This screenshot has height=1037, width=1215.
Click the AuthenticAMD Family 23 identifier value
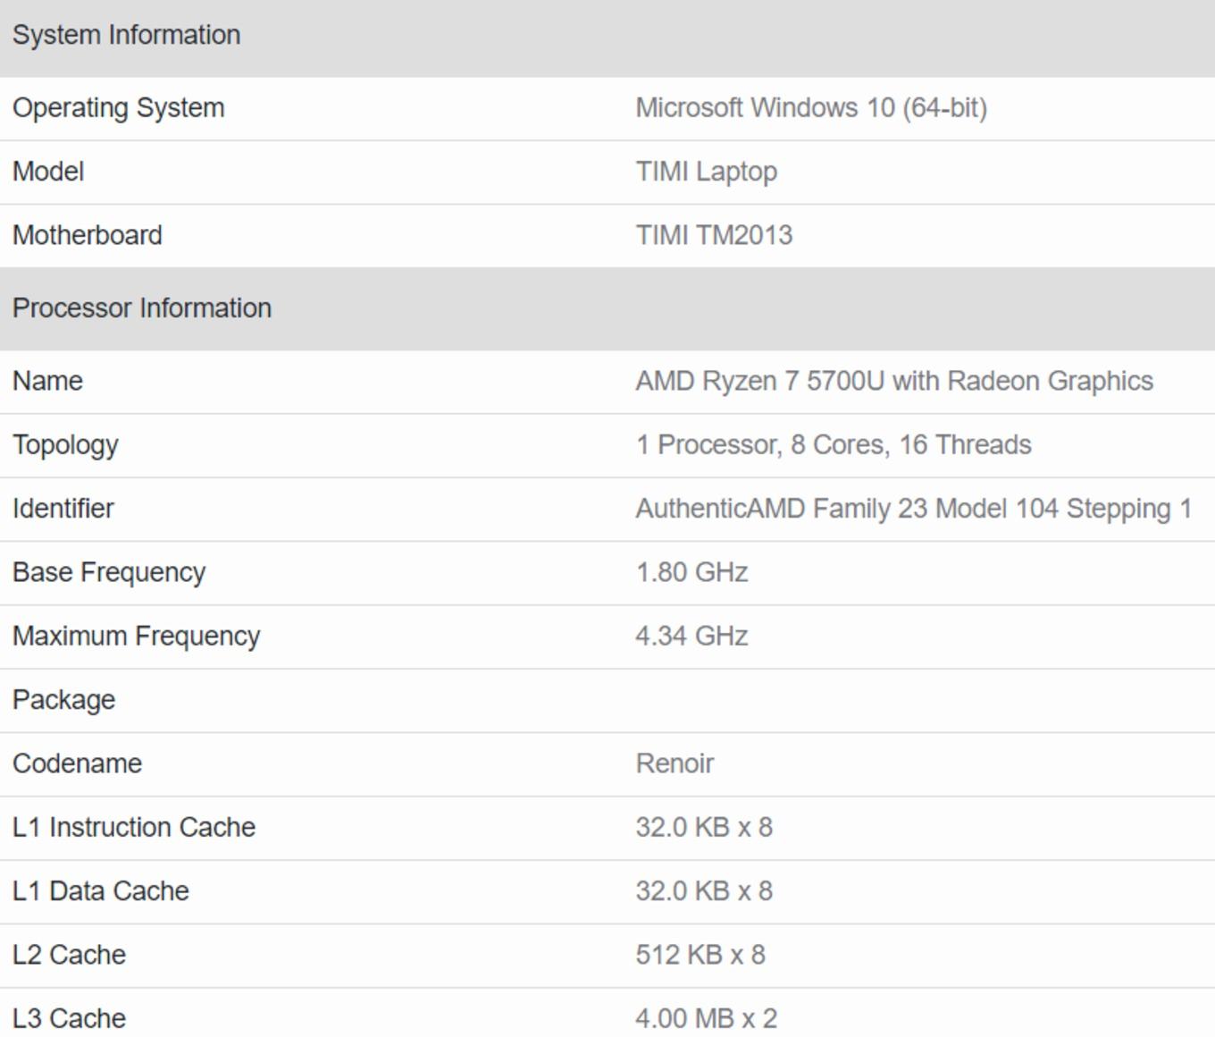click(914, 509)
